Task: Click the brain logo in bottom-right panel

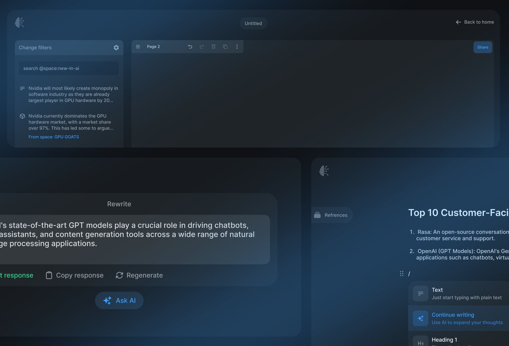Action: (x=324, y=171)
